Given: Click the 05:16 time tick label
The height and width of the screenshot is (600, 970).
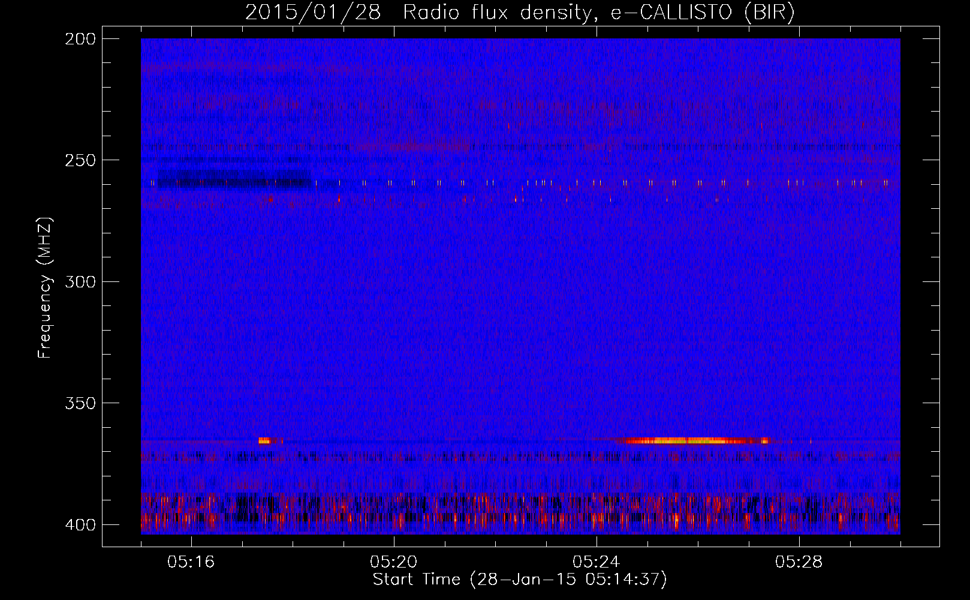Looking at the screenshot, I should [x=191, y=562].
